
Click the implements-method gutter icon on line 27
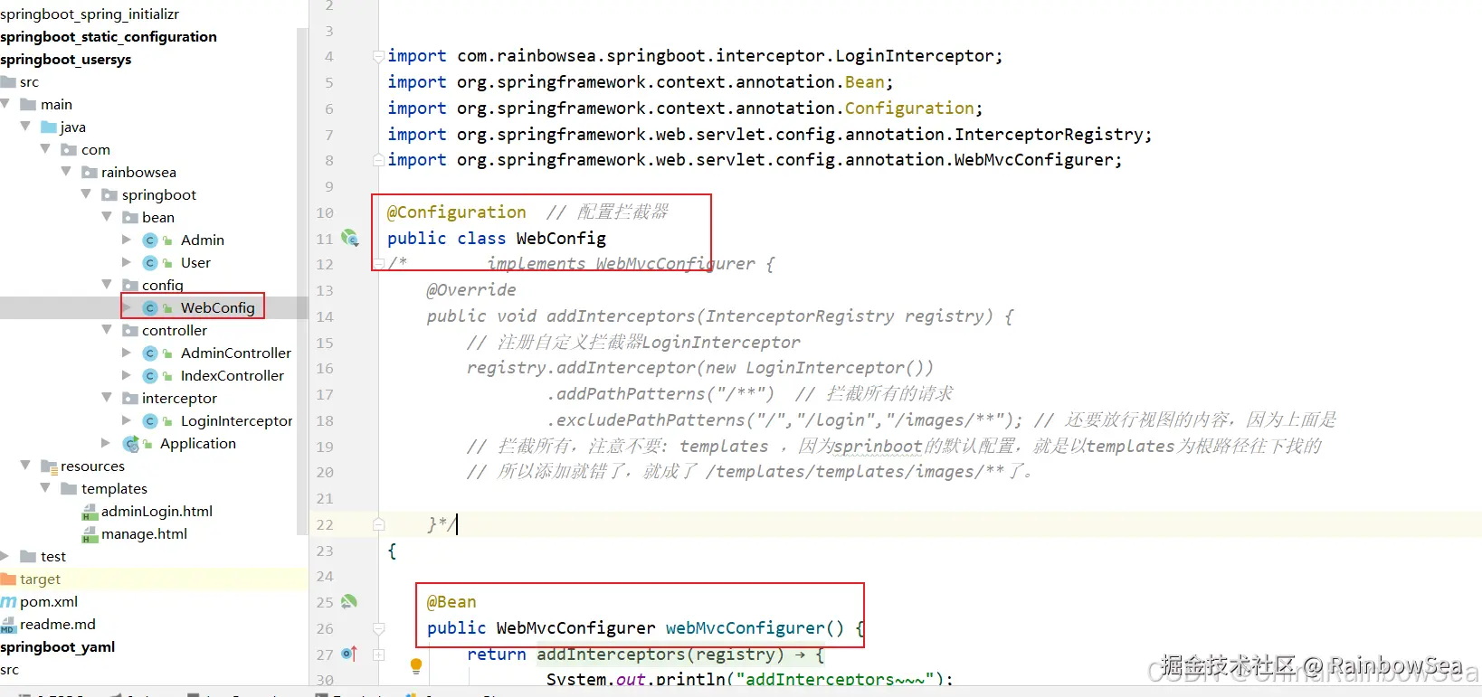(x=349, y=654)
